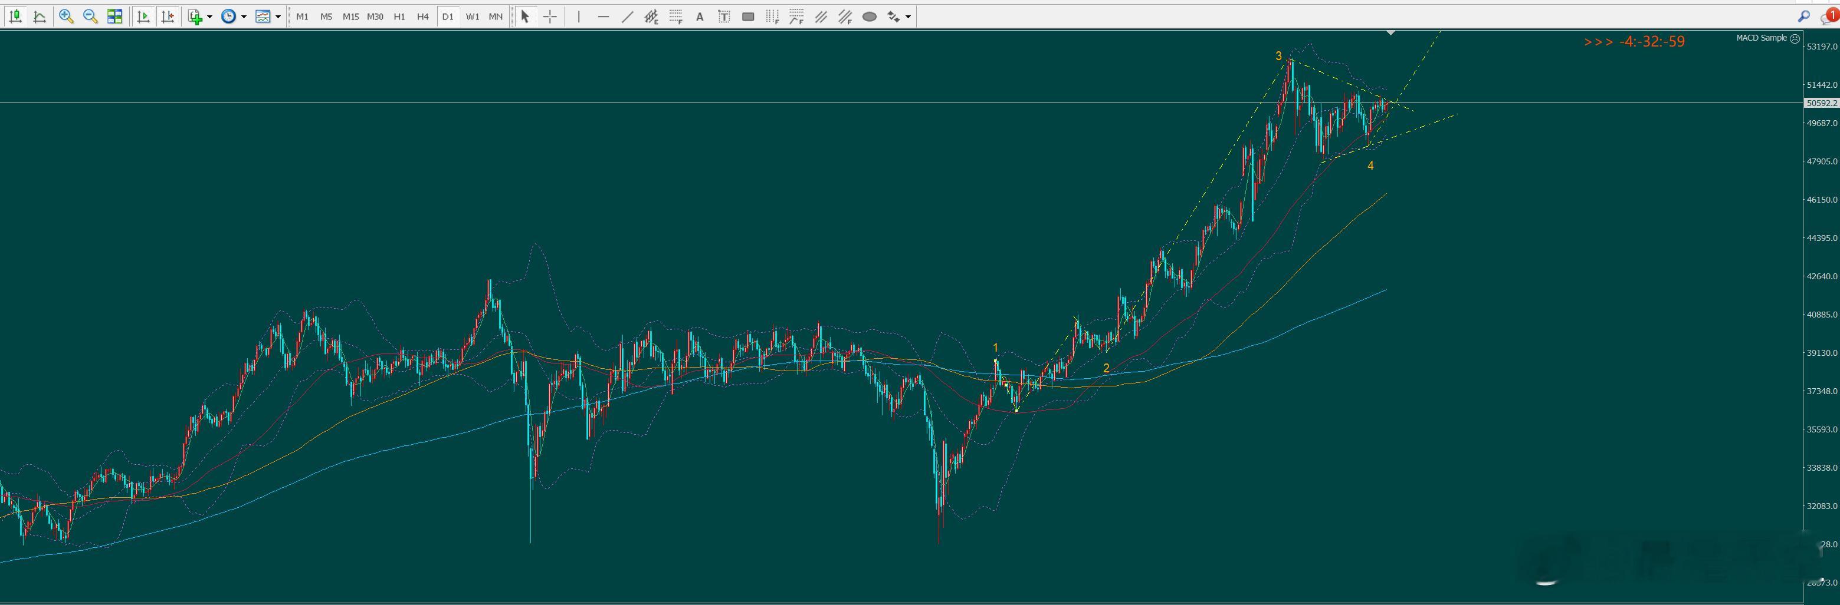Switch chart to M15 timeframe
Image resolution: width=1840 pixels, height=605 pixels.
[x=350, y=16]
